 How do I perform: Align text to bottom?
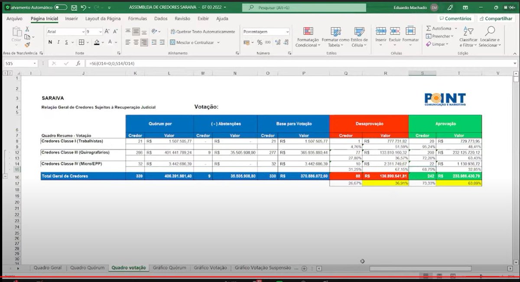point(144,32)
